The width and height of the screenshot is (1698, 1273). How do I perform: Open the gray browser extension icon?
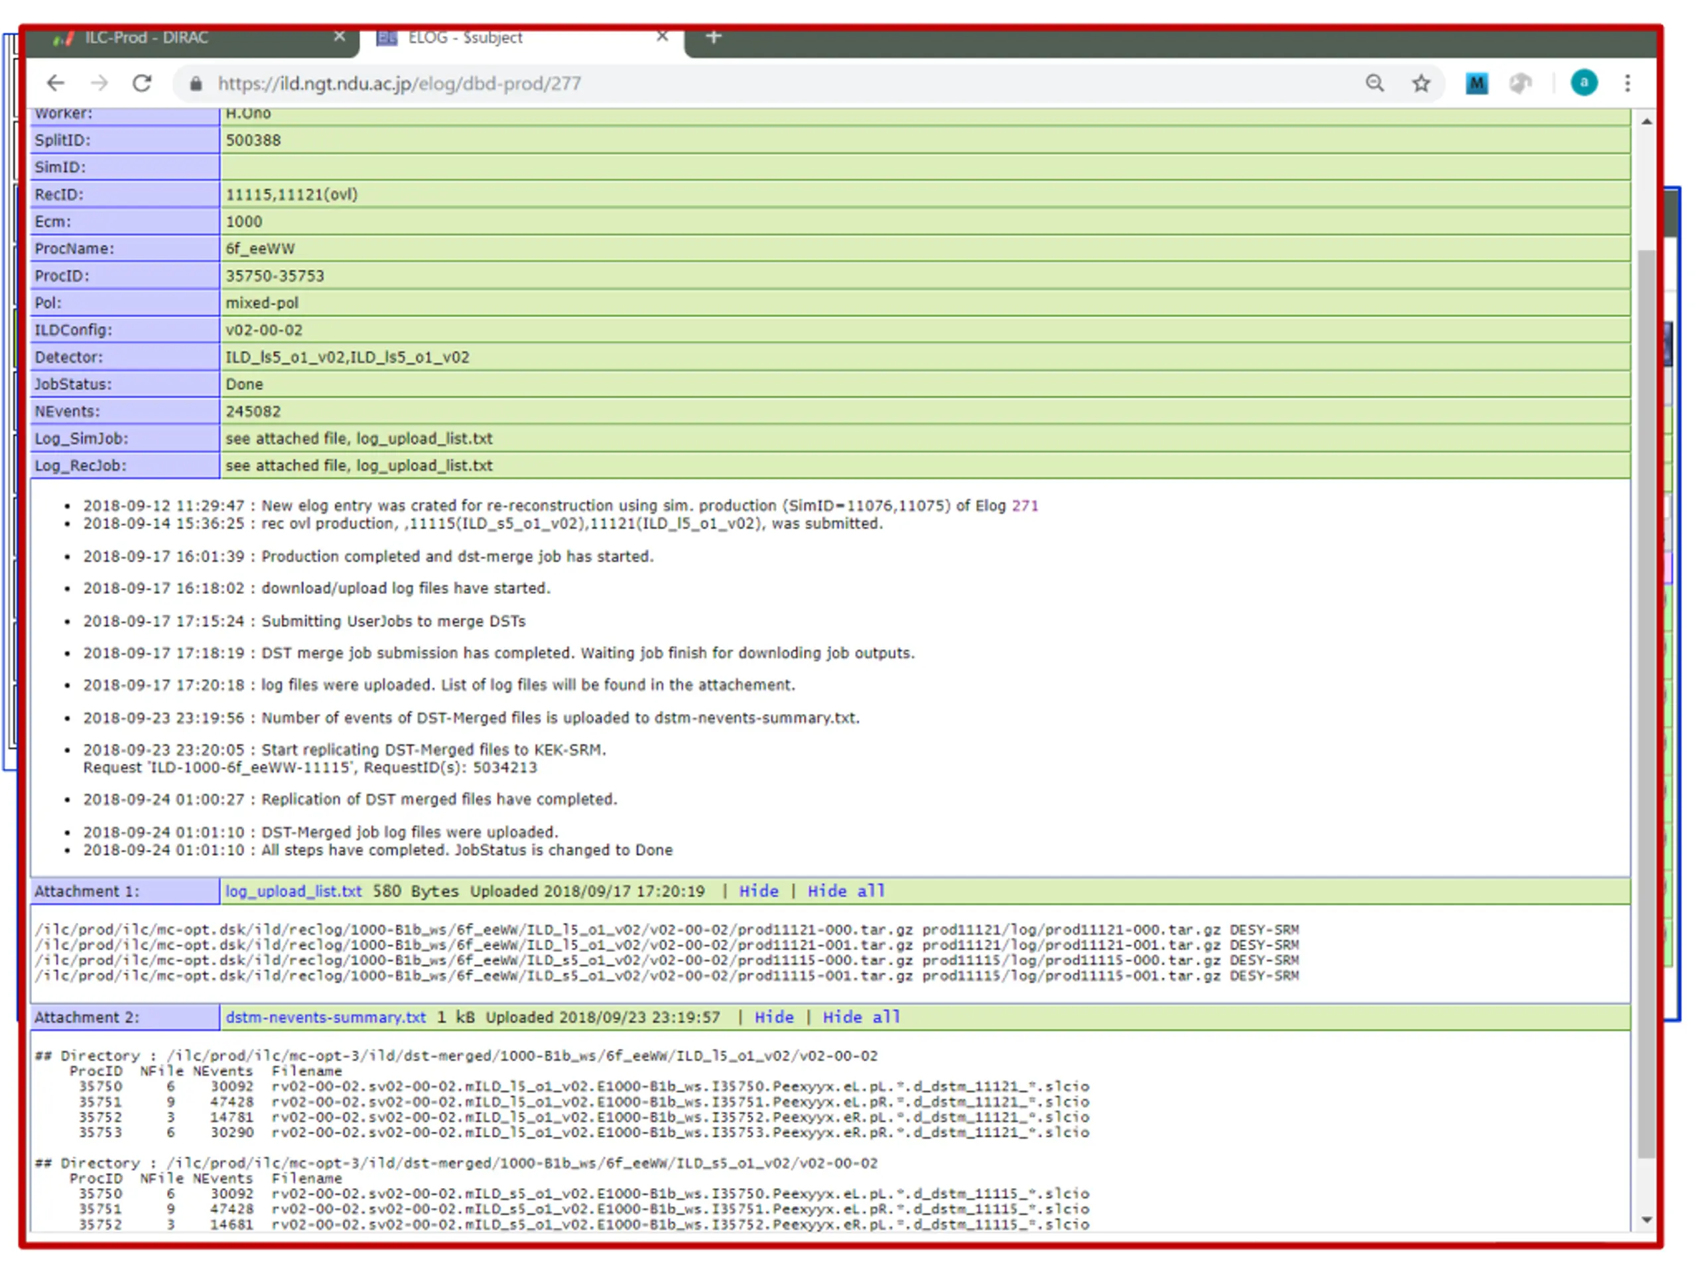(1520, 83)
